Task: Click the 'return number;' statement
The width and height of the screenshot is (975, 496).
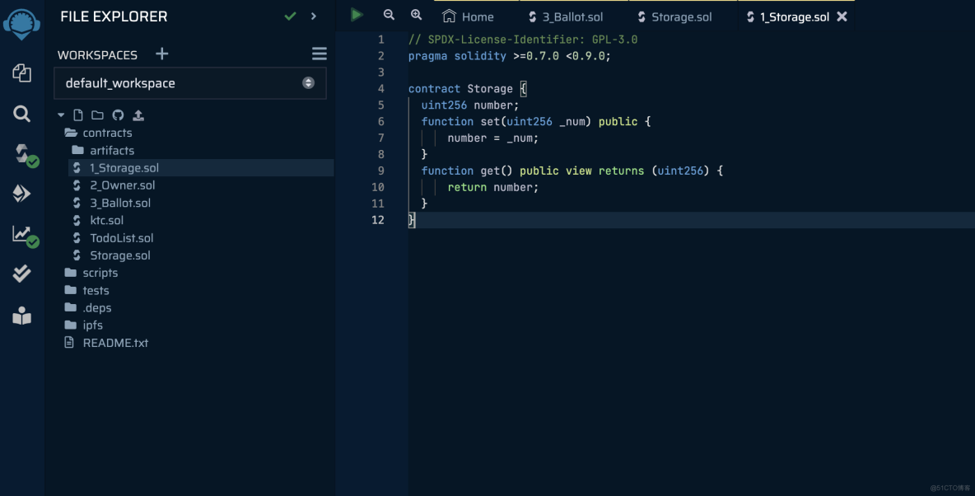Action: pos(493,187)
